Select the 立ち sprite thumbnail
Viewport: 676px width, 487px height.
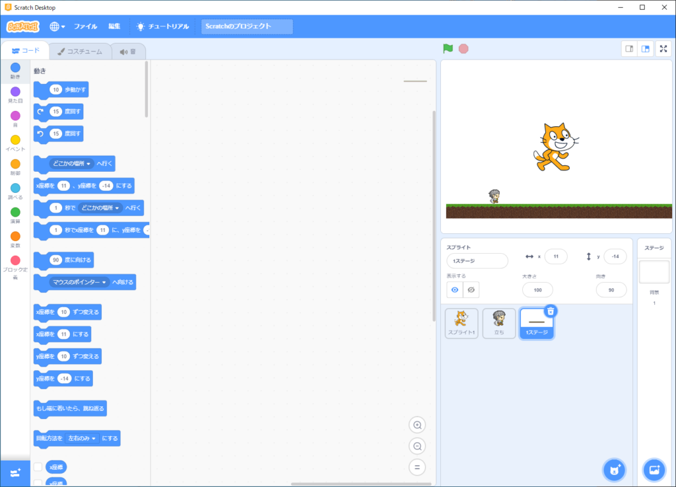pos(498,322)
